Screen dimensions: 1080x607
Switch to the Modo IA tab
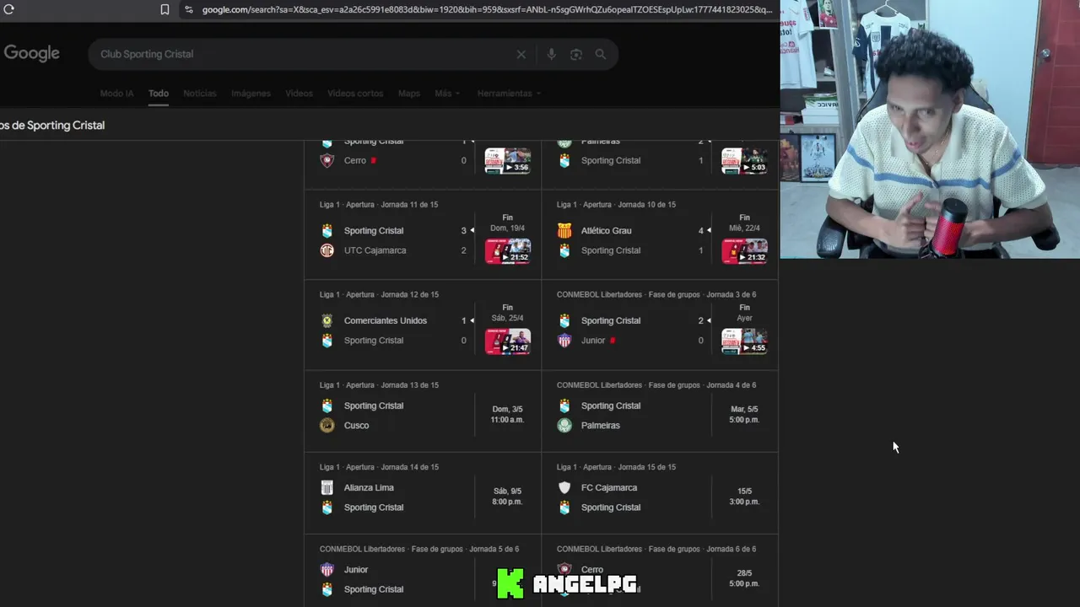click(x=116, y=94)
